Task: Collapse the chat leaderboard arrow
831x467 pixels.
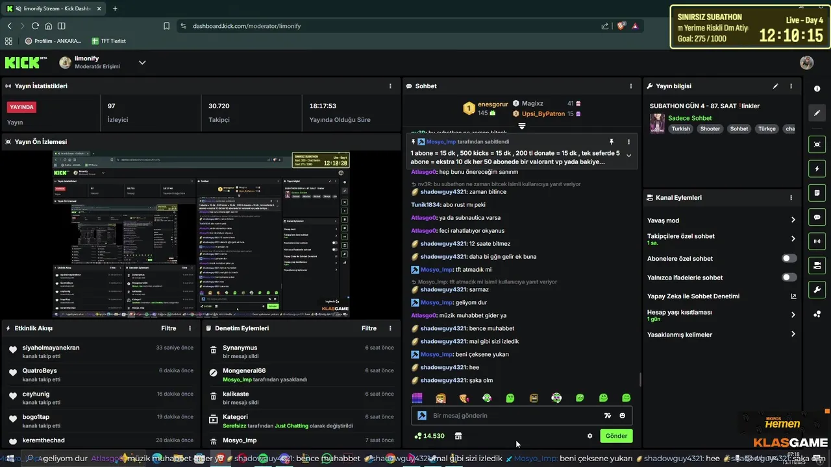Action: tap(521, 125)
